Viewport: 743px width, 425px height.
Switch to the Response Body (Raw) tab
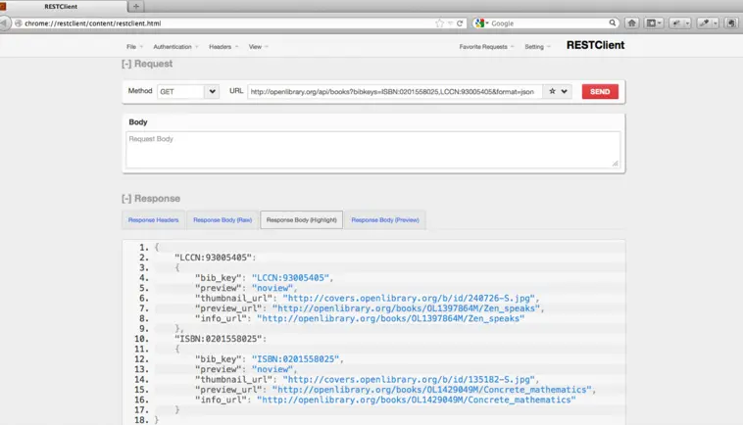point(223,220)
